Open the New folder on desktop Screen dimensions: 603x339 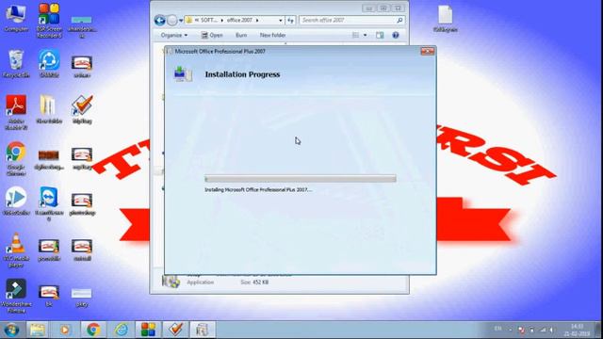[49, 109]
